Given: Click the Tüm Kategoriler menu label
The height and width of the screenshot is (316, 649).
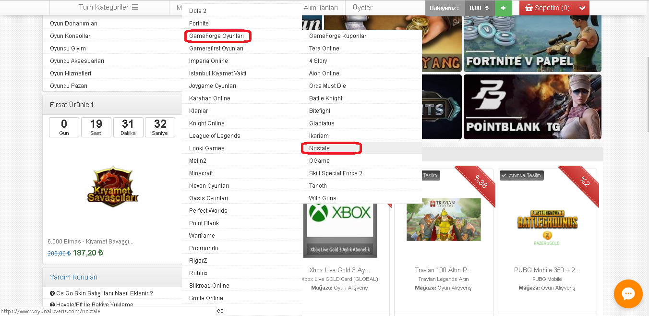Looking at the screenshot, I should click(x=104, y=7).
